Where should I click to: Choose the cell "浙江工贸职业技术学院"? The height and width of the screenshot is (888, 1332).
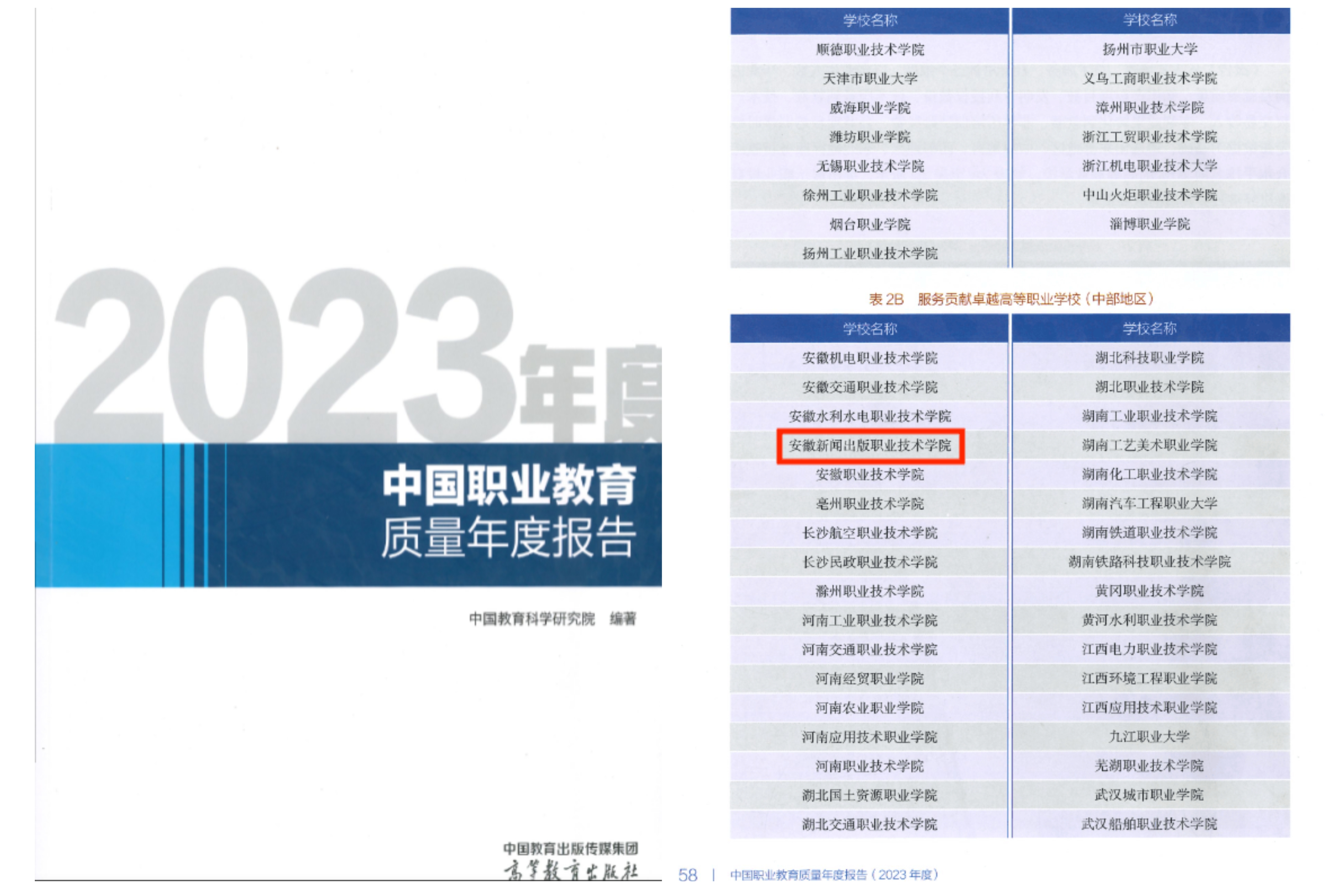point(1149,137)
